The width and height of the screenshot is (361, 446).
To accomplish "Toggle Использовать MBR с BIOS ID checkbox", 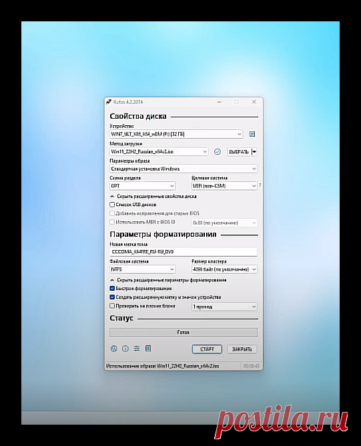I will 112,222.
